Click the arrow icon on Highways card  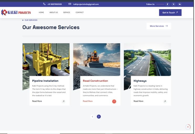tap(165, 101)
